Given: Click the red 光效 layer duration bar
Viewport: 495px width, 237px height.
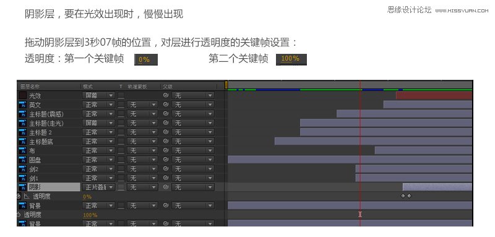Looking at the screenshot, I should click(x=434, y=95).
